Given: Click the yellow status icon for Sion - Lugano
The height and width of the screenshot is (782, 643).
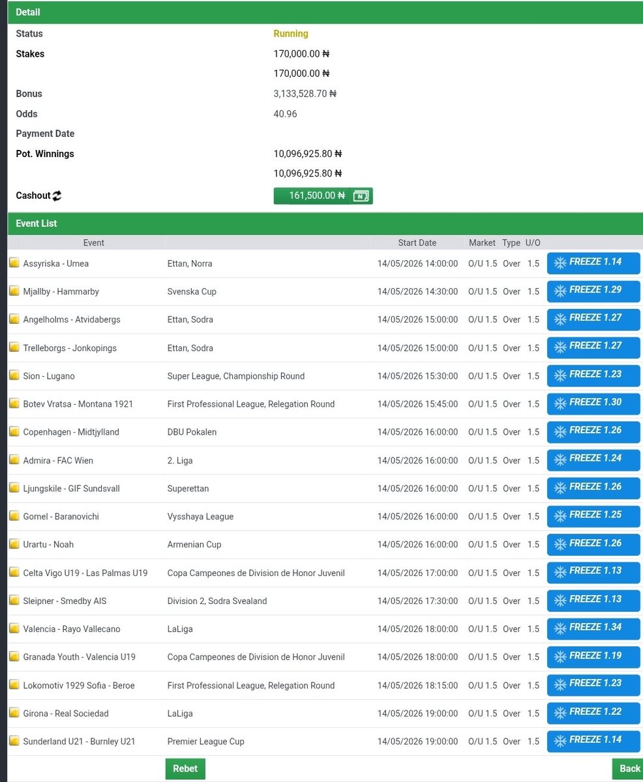Looking at the screenshot, I should 14,376.
